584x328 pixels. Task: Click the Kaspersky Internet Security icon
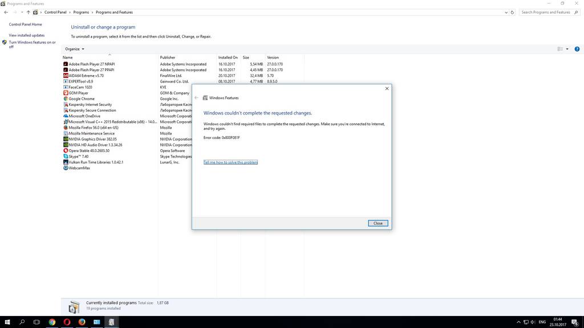(66, 105)
